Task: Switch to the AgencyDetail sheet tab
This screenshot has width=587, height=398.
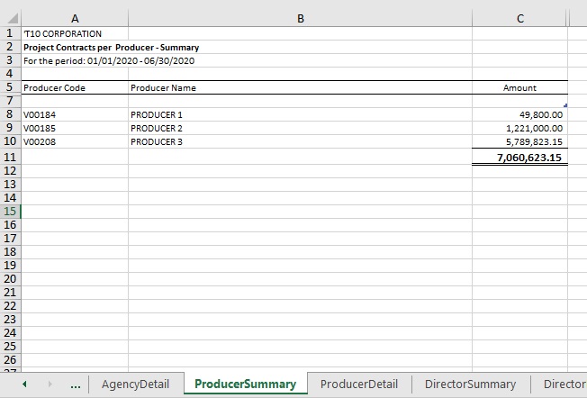Action: coord(136,384)
